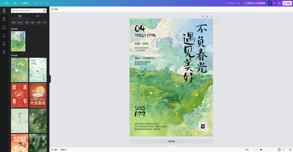The image size is (293, 152).
Task: Duplicate the page with copy icon
Action: pos(207,17)
